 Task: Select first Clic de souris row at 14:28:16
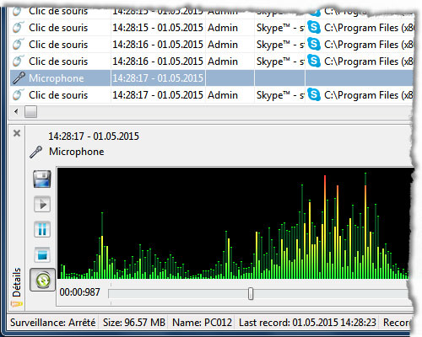212,45
